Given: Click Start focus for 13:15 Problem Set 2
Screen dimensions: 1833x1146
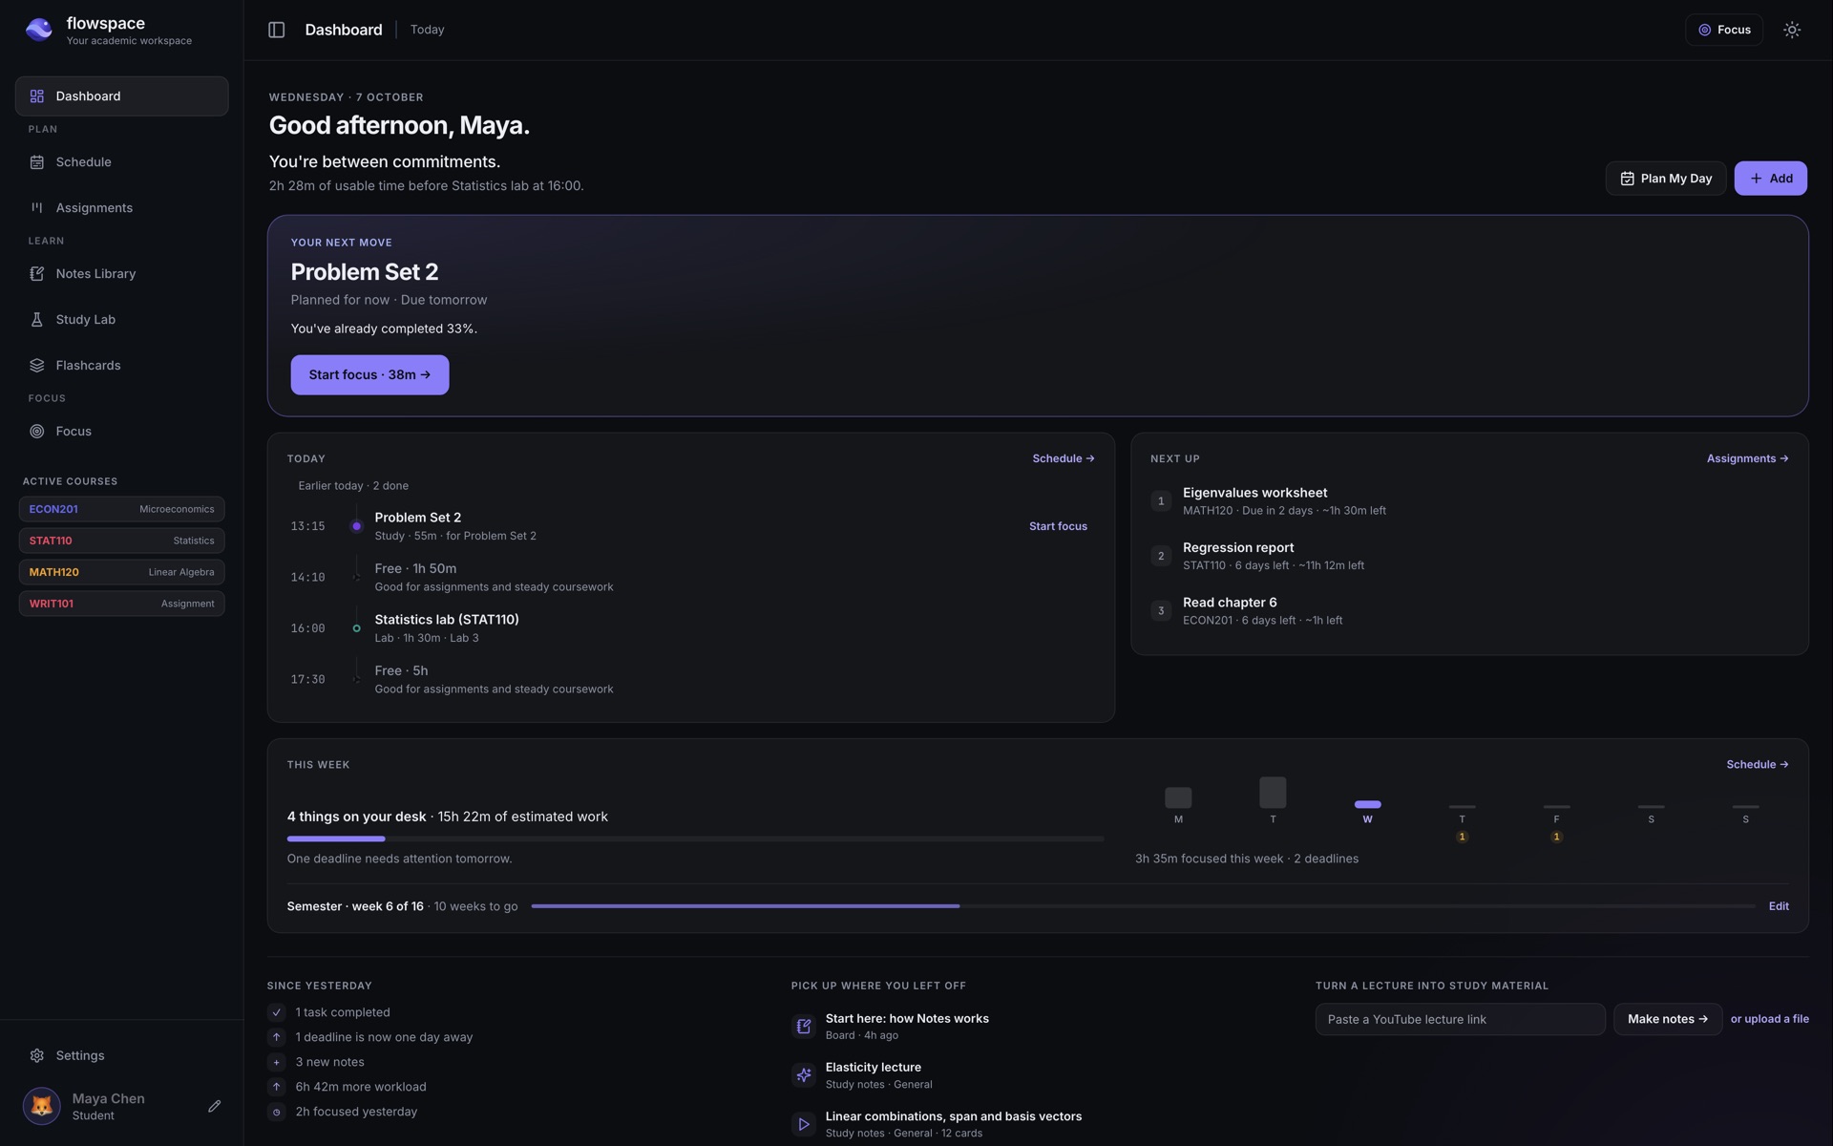Looking at the screenshot, I should click(1058, 526).
